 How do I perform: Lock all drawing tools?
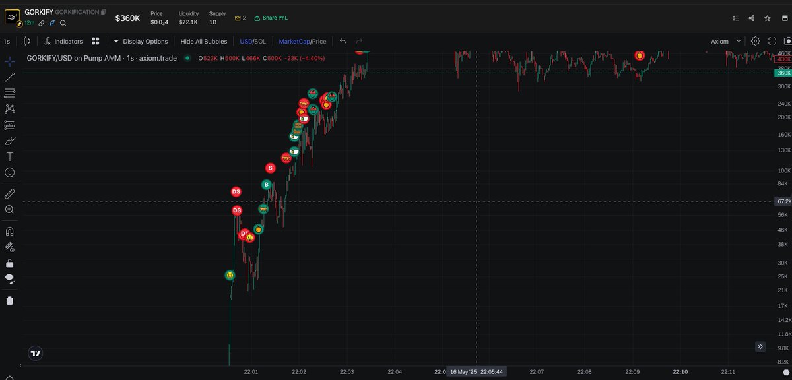[x=10, y=263]
